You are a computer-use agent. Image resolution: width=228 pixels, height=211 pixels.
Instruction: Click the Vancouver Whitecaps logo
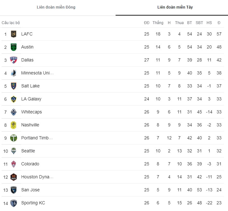pos(14,112)
